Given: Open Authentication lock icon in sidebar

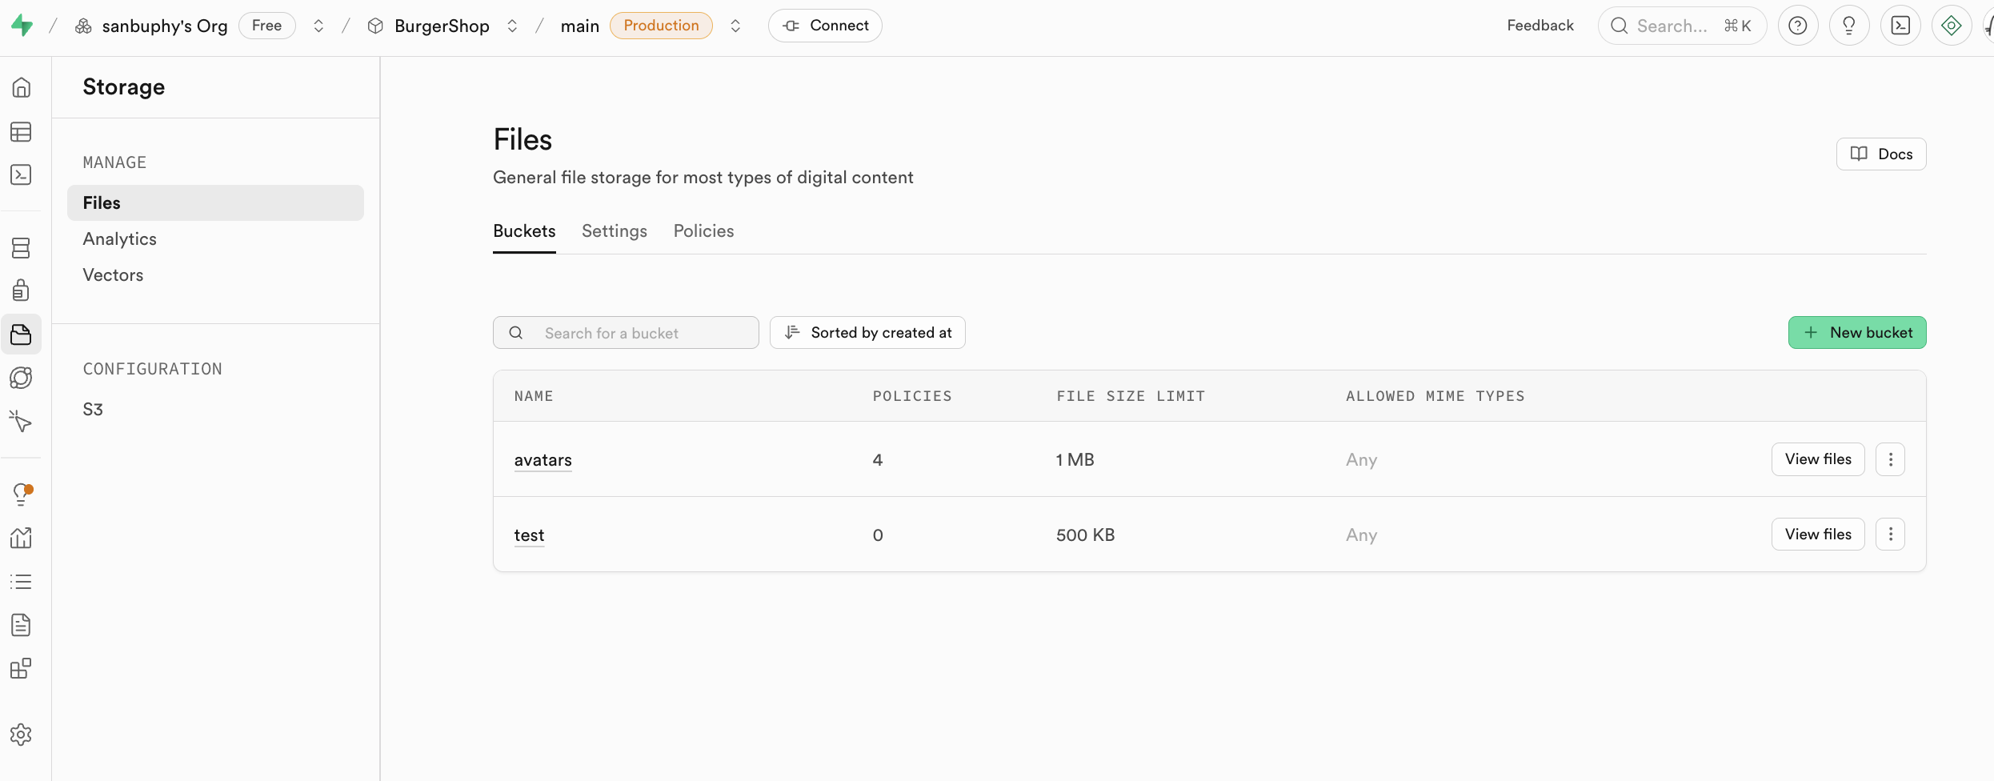Looking at the screenshot, I should coord(22,290).
